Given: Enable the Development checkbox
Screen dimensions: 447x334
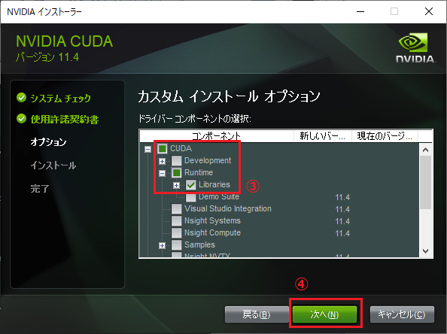Looking at the screenshot, I should pyautogui.click(x=176, y=160).
